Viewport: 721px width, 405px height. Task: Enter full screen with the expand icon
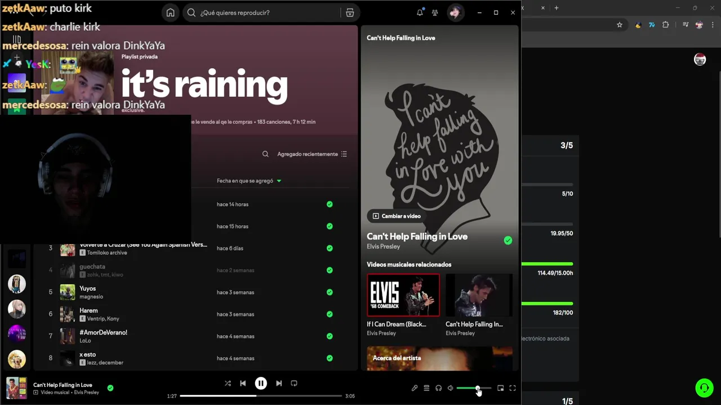(x=513, y=388)
